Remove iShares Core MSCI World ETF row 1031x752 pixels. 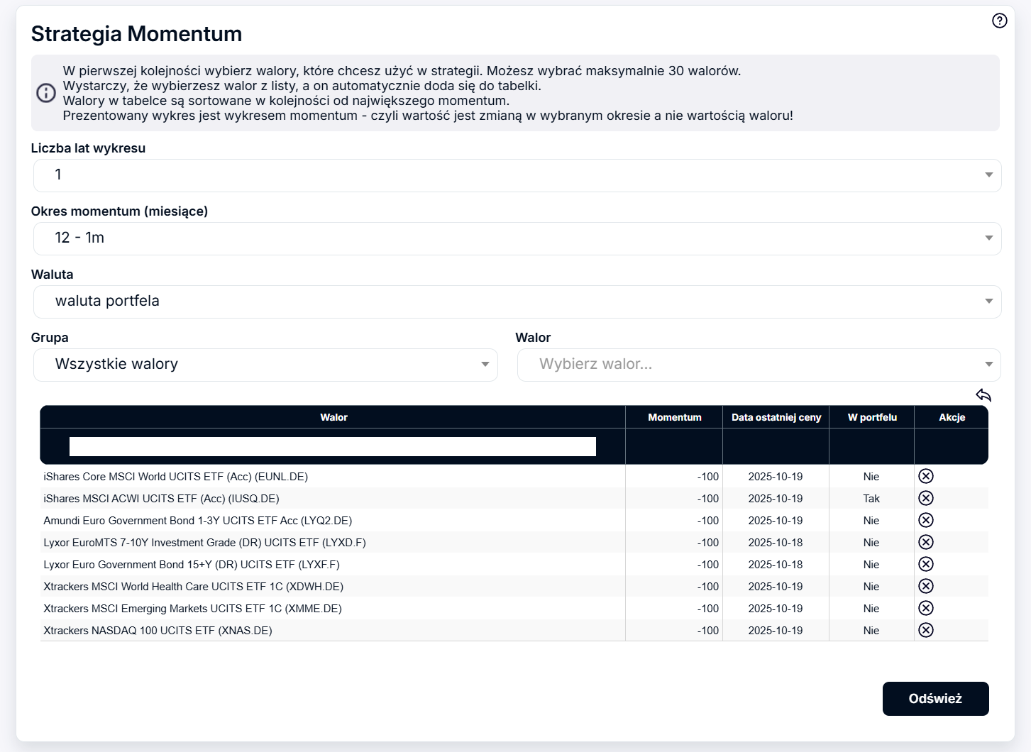coord(925,476)
